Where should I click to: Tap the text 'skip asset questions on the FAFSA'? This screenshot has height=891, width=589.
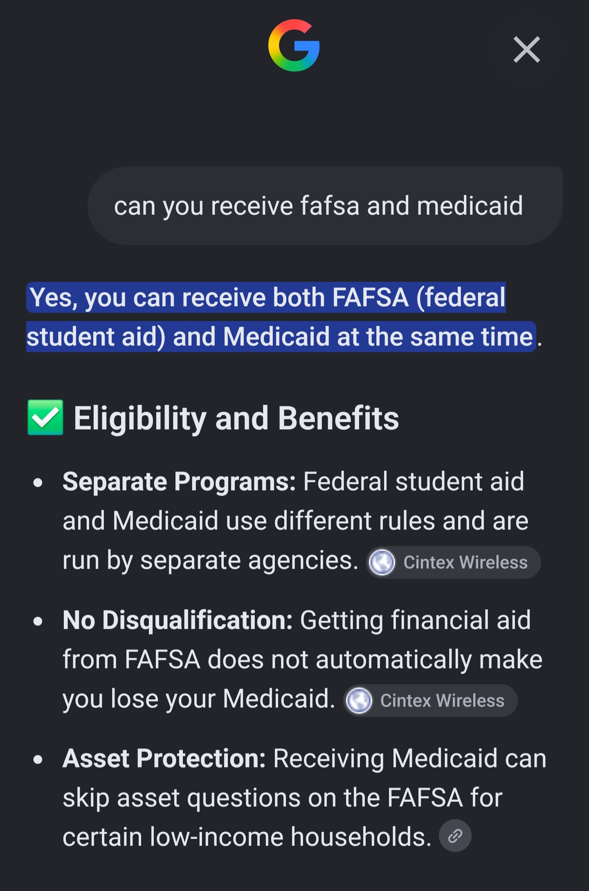[263, 798]
